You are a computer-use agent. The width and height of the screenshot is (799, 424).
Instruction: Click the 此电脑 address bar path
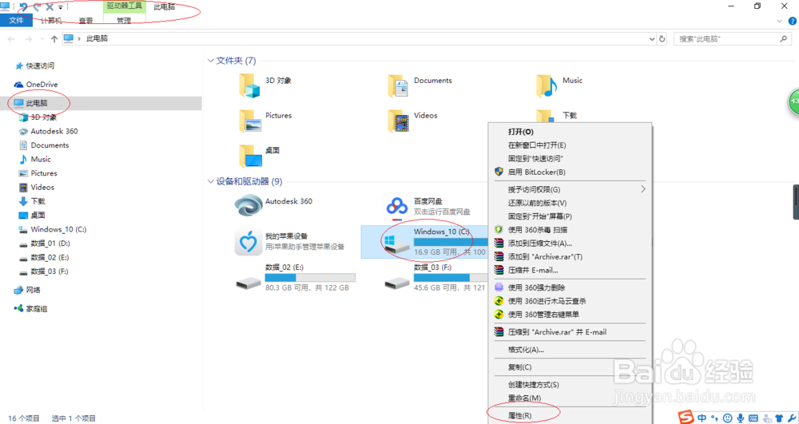(97, 38)
